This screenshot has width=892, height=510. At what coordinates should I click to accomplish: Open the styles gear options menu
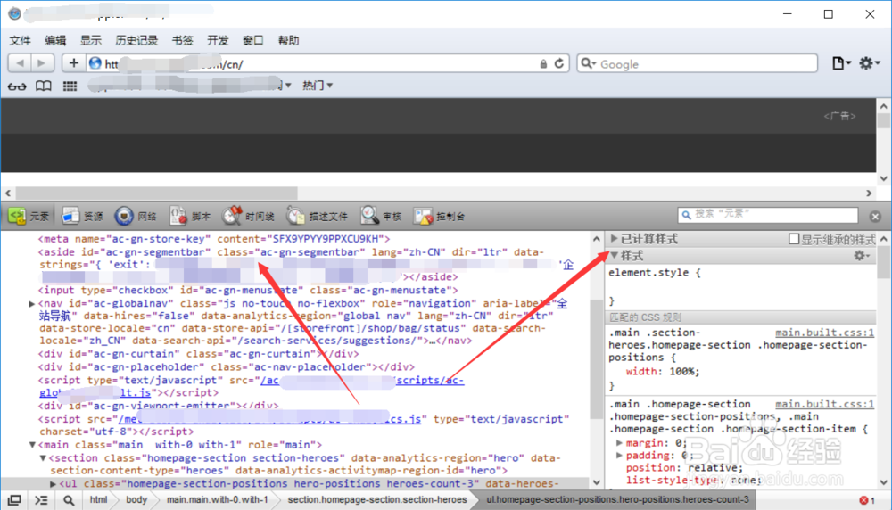click(862, 256)
